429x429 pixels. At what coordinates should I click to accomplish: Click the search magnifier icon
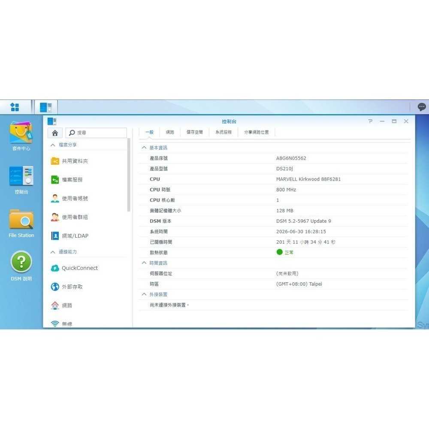pos(72,133)
